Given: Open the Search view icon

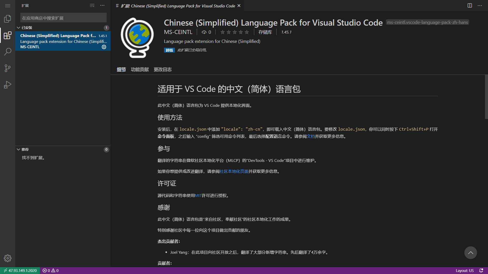Looking at the screenshot, I should [x=8, y=52].
